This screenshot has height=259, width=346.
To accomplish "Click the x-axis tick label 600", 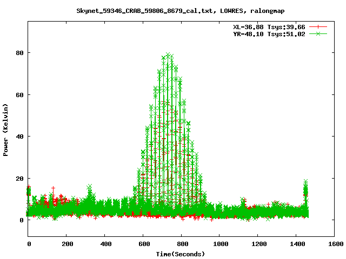I will tap(144, 244).
